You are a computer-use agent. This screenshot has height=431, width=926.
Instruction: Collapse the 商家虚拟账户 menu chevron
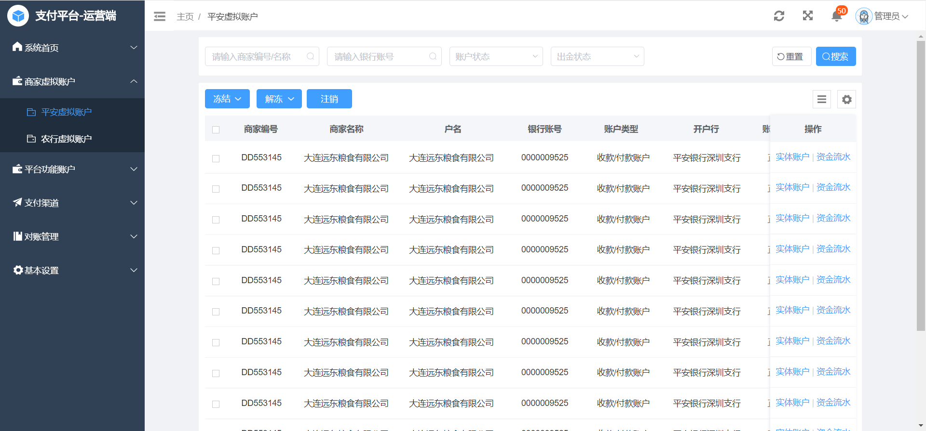[x=134, y=81]
